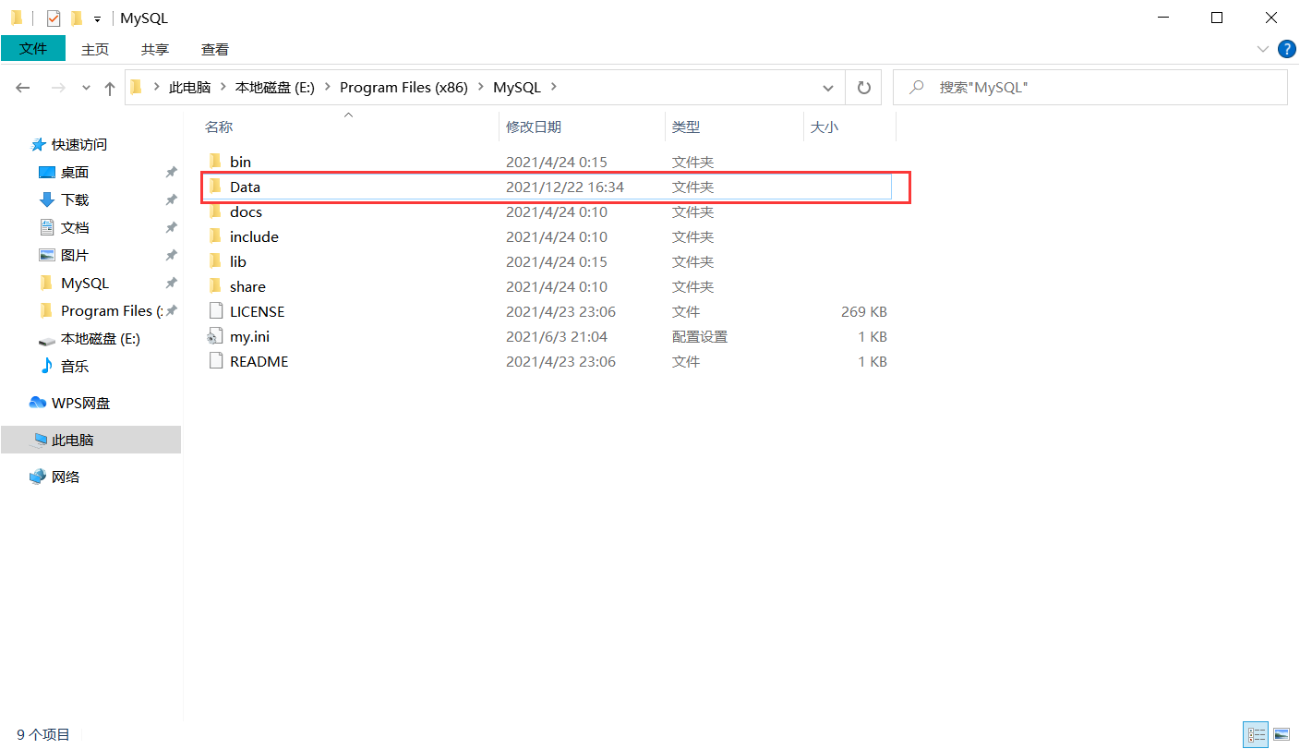Open the address bar history dropdown
Viewport: 1300px width, 749px height.
(x=828, y=87)
